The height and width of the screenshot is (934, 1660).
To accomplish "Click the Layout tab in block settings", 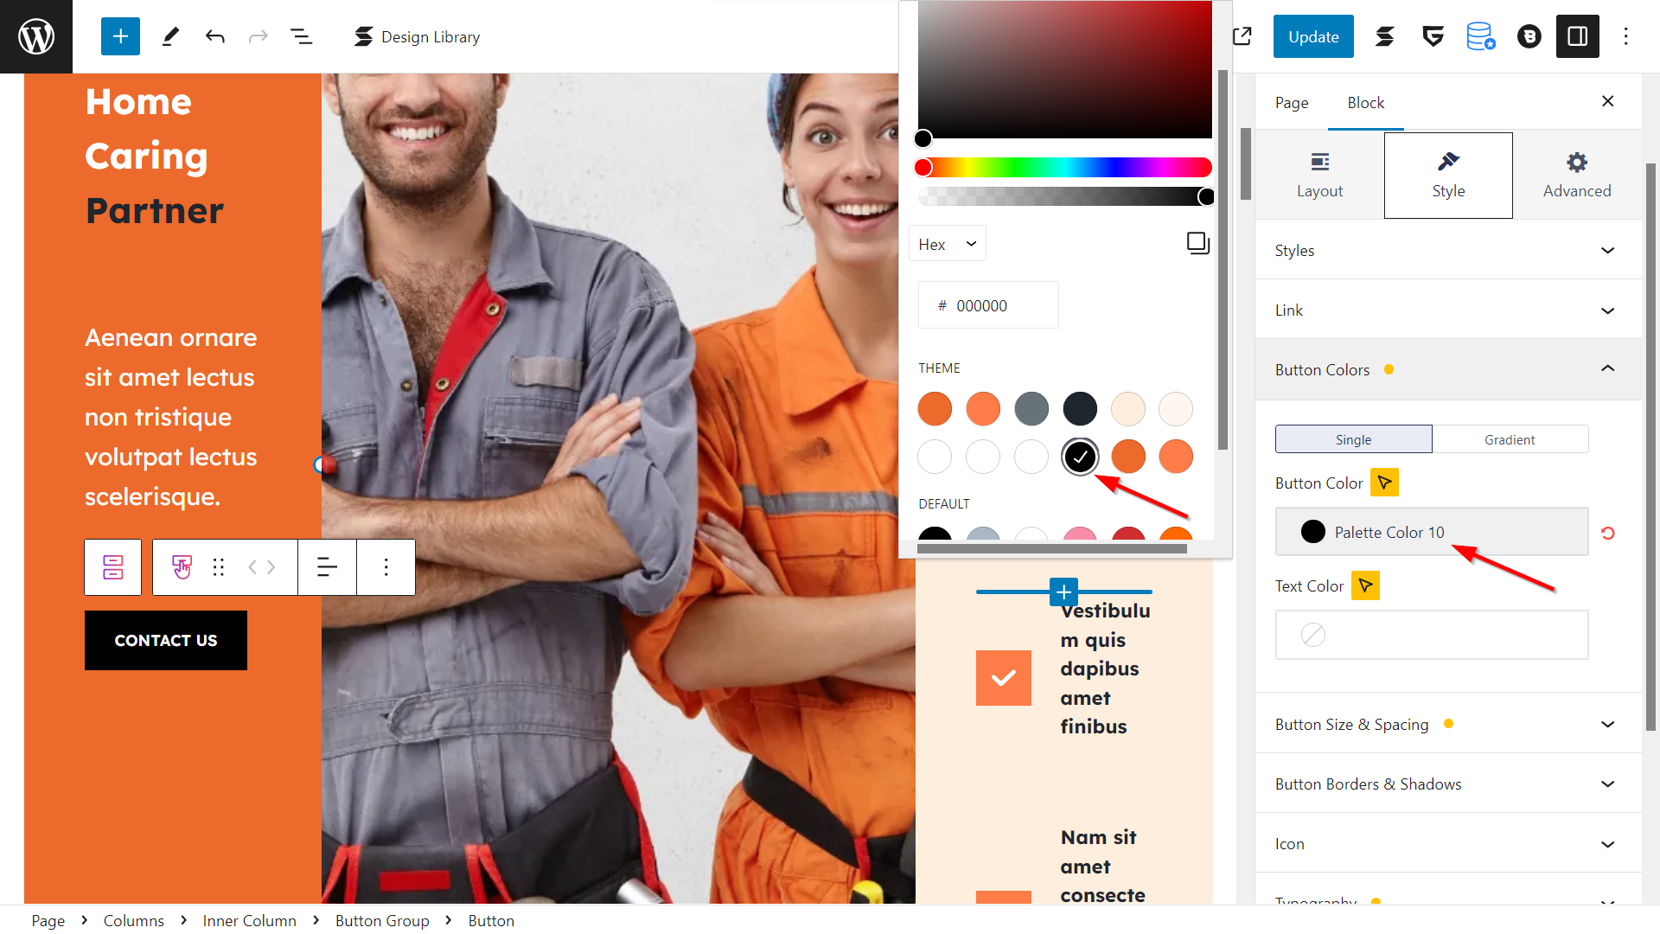I will [1319, 175].
